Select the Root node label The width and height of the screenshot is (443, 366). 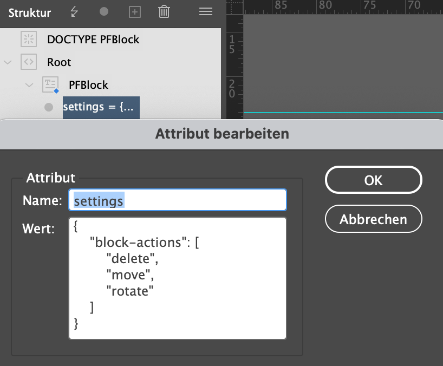tap(58, 62)
